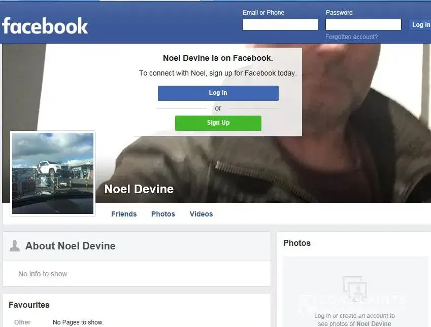Click the person silhouette icon beside About

15,246
